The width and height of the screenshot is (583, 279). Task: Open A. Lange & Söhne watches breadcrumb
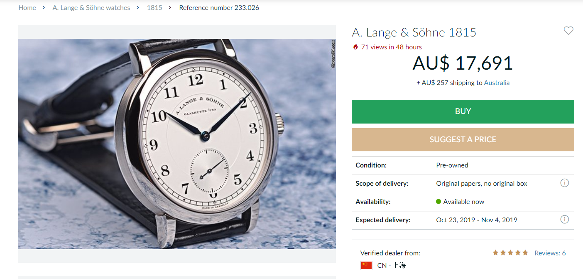91,7
